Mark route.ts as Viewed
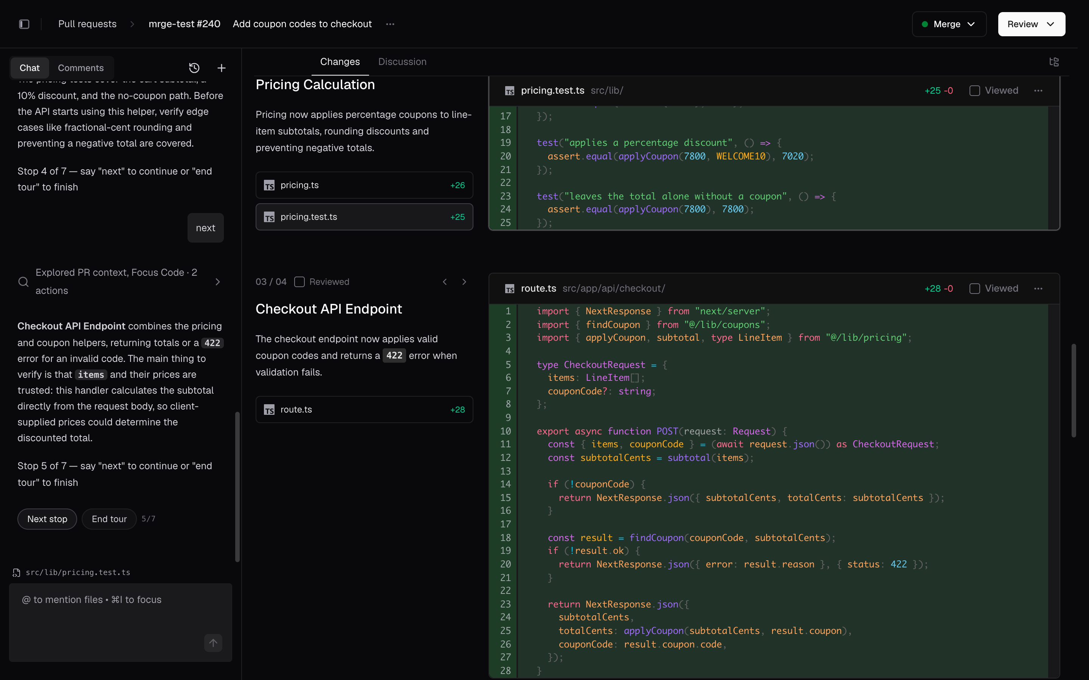The width and height of the screenshot is (1089, 680). pos(975,288)
